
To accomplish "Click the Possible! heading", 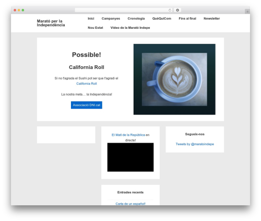I will point(87,55).
